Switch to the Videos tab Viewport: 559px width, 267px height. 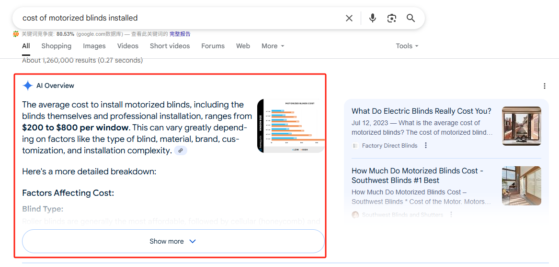tap(127, 46)
